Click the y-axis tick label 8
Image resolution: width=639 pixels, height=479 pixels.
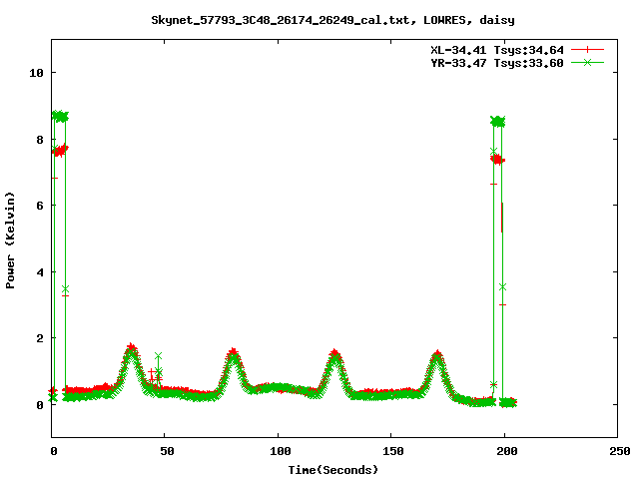pyautogui.click(x=40, y=140)
